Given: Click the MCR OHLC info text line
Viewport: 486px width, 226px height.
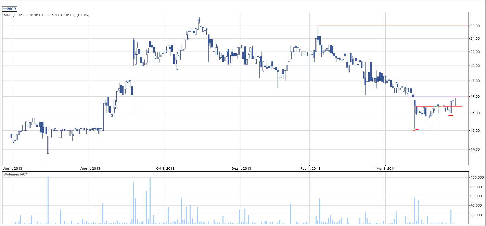Looking at the screenshot, I should click(46, 15).
